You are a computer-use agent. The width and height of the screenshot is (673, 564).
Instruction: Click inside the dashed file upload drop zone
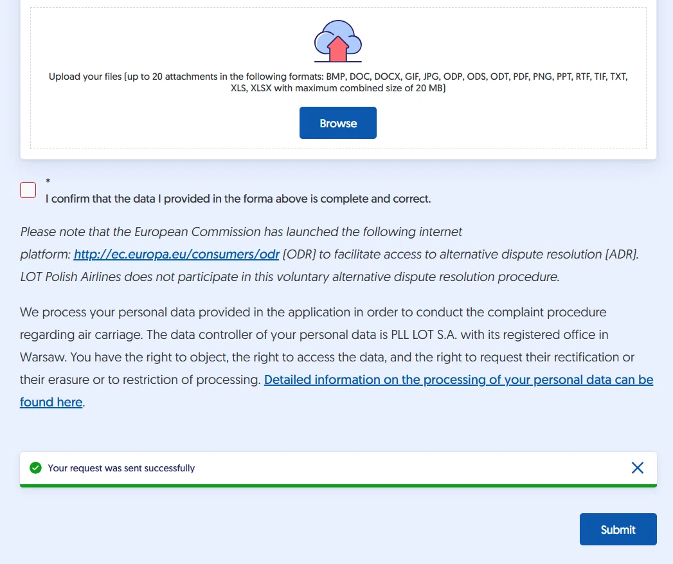tap(338, 78)
